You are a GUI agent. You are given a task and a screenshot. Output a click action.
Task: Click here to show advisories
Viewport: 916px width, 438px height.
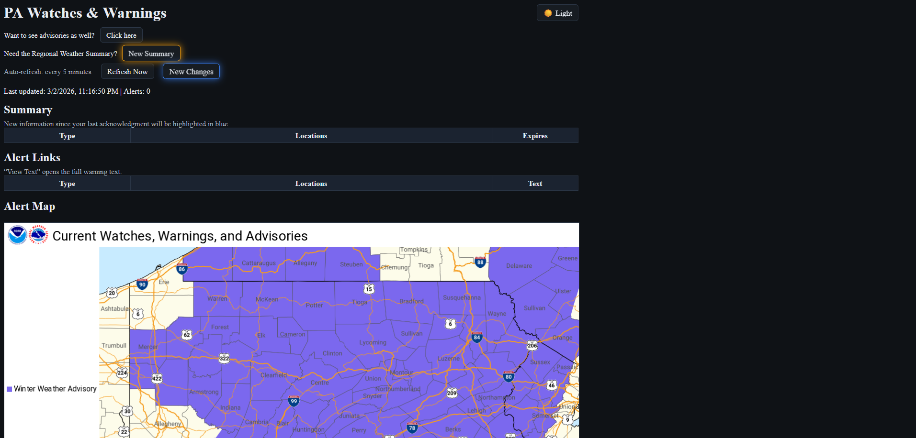pos(121,35)
